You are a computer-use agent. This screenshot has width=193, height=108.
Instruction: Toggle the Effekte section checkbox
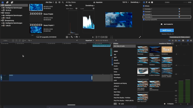coord(144,6)
